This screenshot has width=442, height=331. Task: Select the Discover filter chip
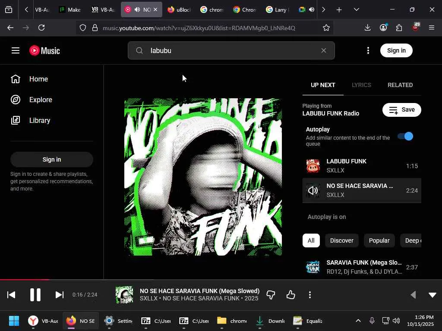(342, 240)
